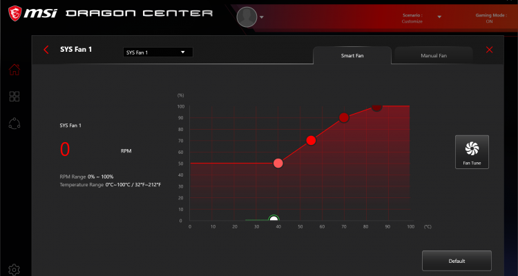This screenshot has width=518, height=276.
Task: Click the green temperature marker on the axis
Action: pos(274,220)
